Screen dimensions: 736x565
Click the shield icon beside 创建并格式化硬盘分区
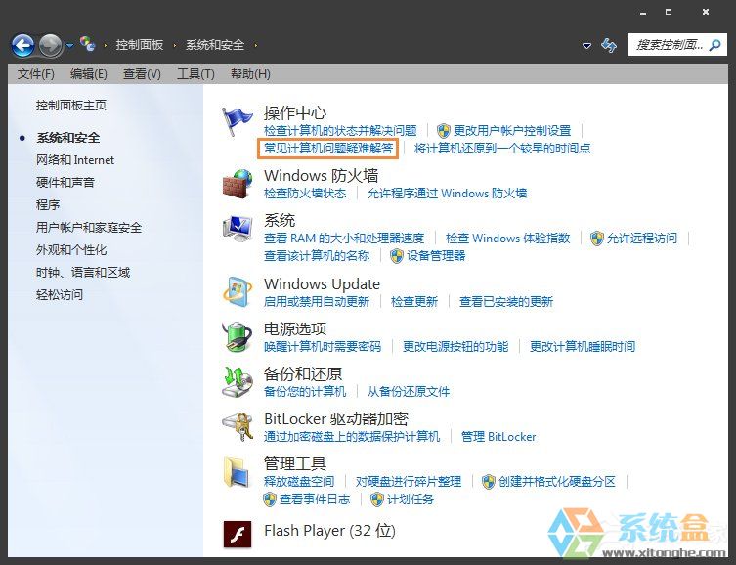point(489,482)
